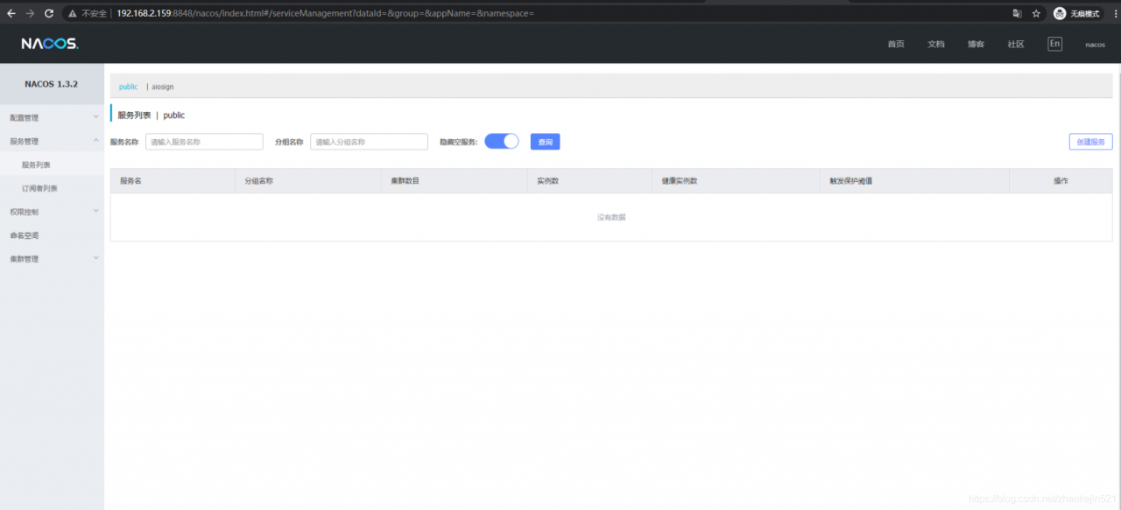Focus the 分组名称 input field
This screenshot has height=510, width=1121.
tap(369, 142)
